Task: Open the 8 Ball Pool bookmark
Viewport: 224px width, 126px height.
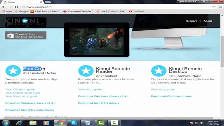Action: pyautogui.click(x=45, y=12)
